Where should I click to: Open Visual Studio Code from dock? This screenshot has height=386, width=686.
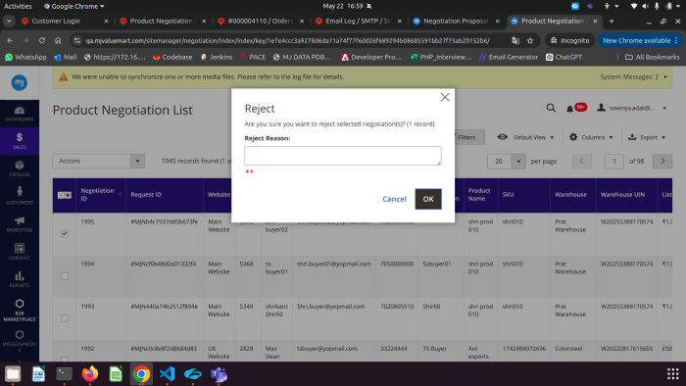pyautogui.click(x=168, y=374)
